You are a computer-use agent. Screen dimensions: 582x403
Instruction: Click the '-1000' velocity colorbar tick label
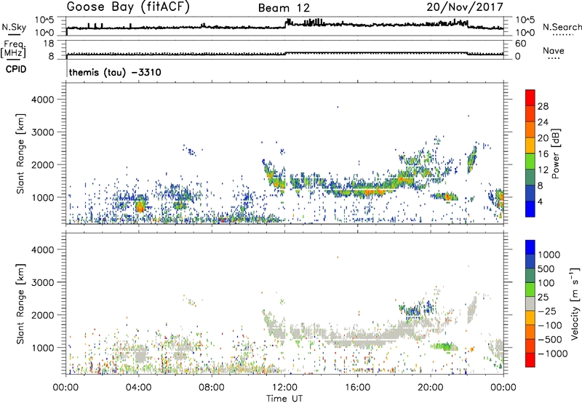click(553, 354)
